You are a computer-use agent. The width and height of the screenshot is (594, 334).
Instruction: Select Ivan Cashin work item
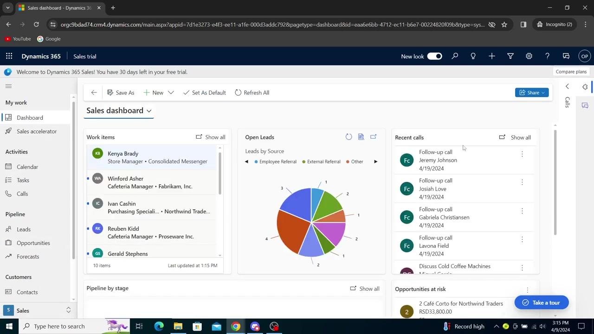tap(152, 207)
